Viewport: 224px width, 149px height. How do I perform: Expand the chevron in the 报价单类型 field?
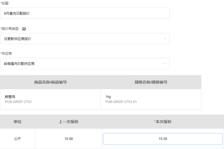(x=165, y=39)
